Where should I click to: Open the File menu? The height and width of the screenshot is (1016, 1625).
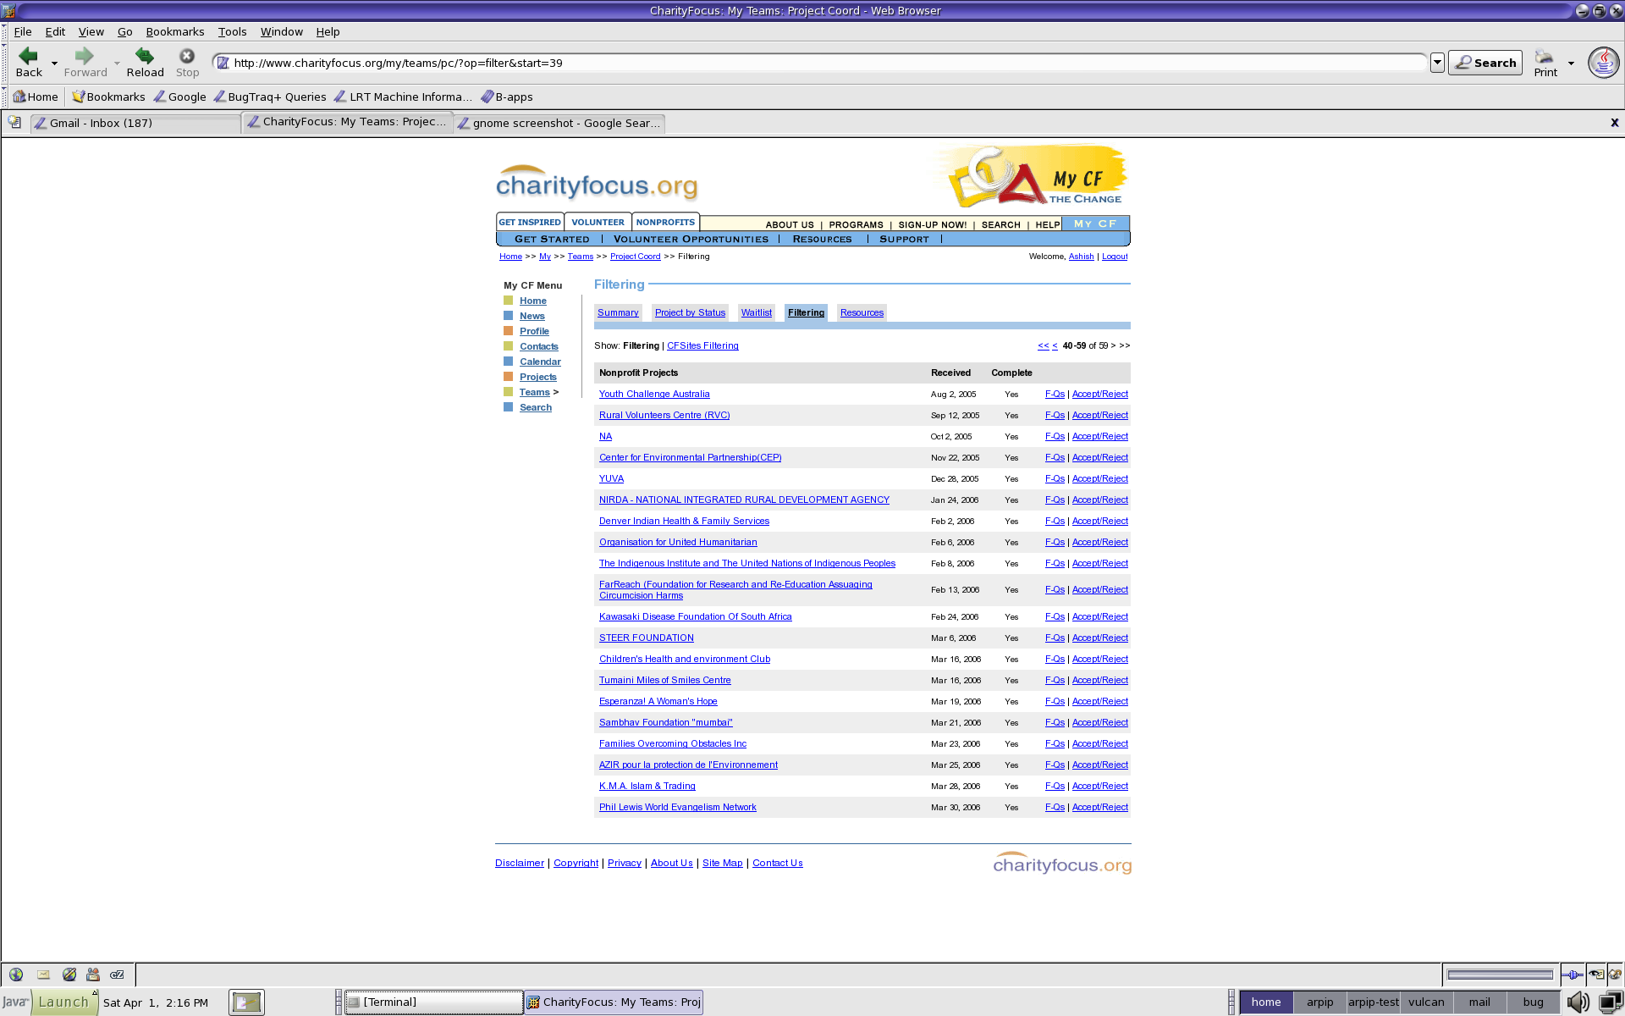tap(23, 31)
